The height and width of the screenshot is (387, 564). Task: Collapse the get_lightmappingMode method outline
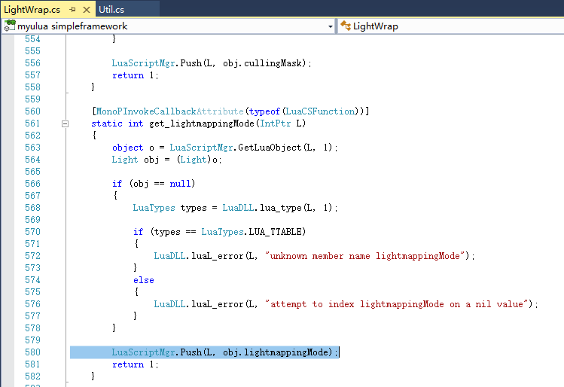point(65,123)
